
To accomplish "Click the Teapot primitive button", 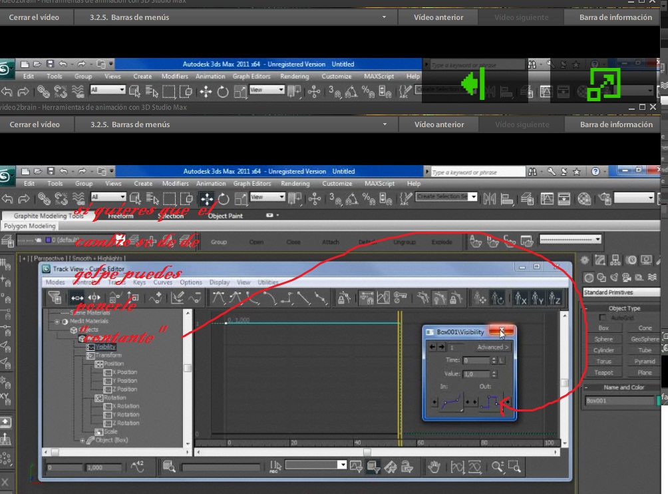I will pos(603,373).
